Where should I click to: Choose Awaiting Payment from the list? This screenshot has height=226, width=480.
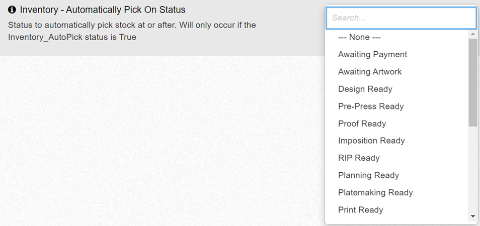pyautogui.click(x=372, y=54)
